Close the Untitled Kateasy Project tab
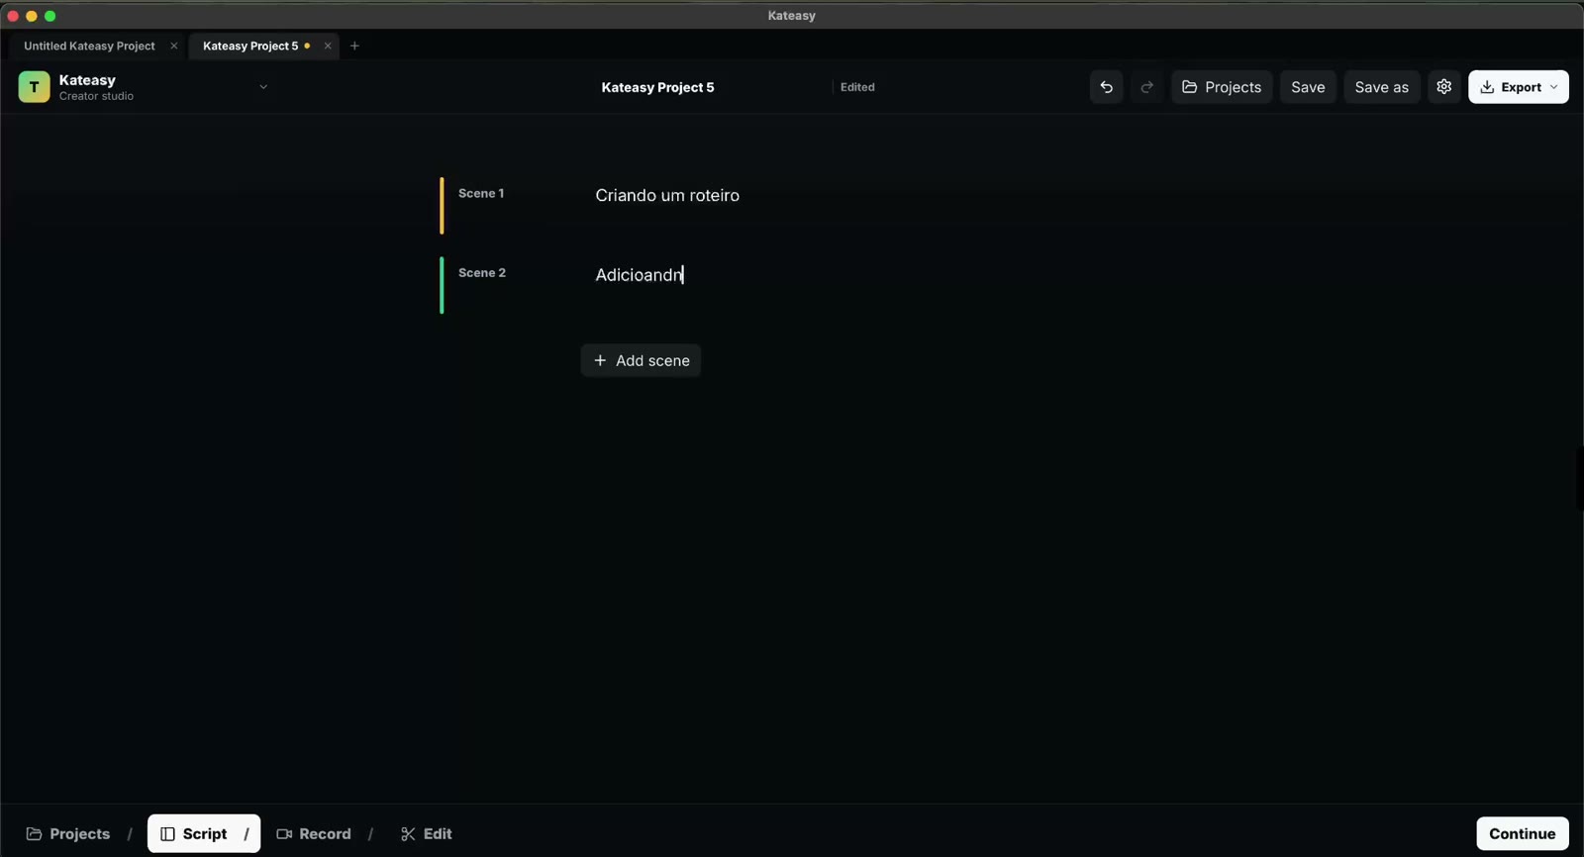This screenshot has width=1584, height=857. [174, 46]
